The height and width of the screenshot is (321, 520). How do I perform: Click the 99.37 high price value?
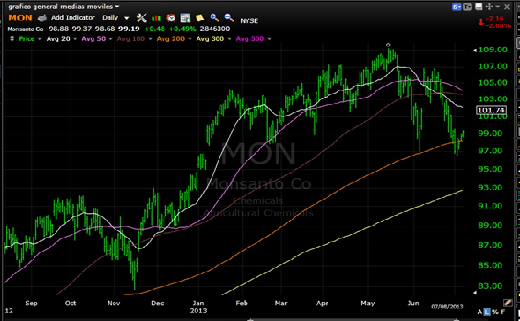82,29
